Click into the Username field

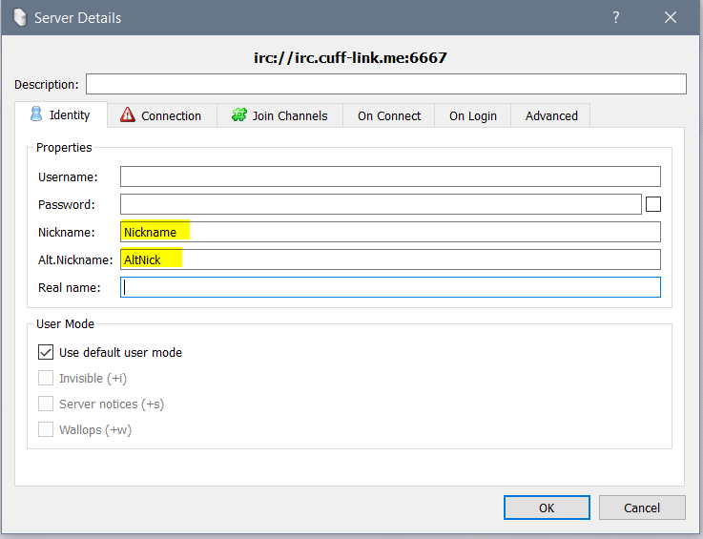click(x=390, y=176)
